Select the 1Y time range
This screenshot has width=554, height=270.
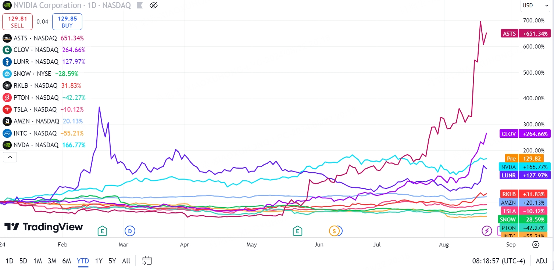click(99, 261)
